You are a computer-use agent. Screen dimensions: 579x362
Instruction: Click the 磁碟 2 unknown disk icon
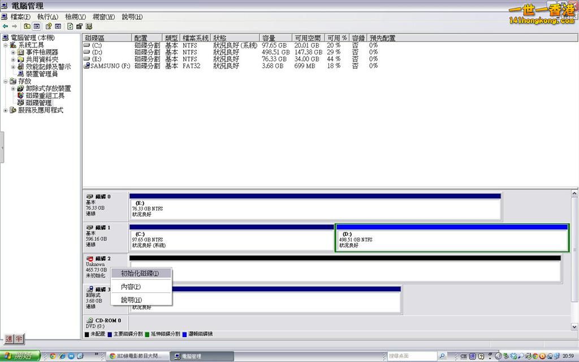click(x=90, y=258)
